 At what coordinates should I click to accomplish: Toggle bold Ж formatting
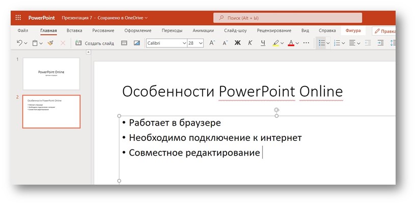pyautogui.click(x=237, y=43)
